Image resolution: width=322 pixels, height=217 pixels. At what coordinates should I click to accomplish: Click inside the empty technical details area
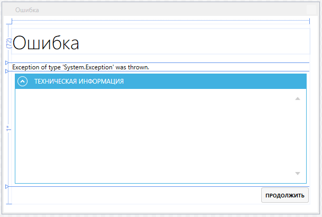coord(153,135)
